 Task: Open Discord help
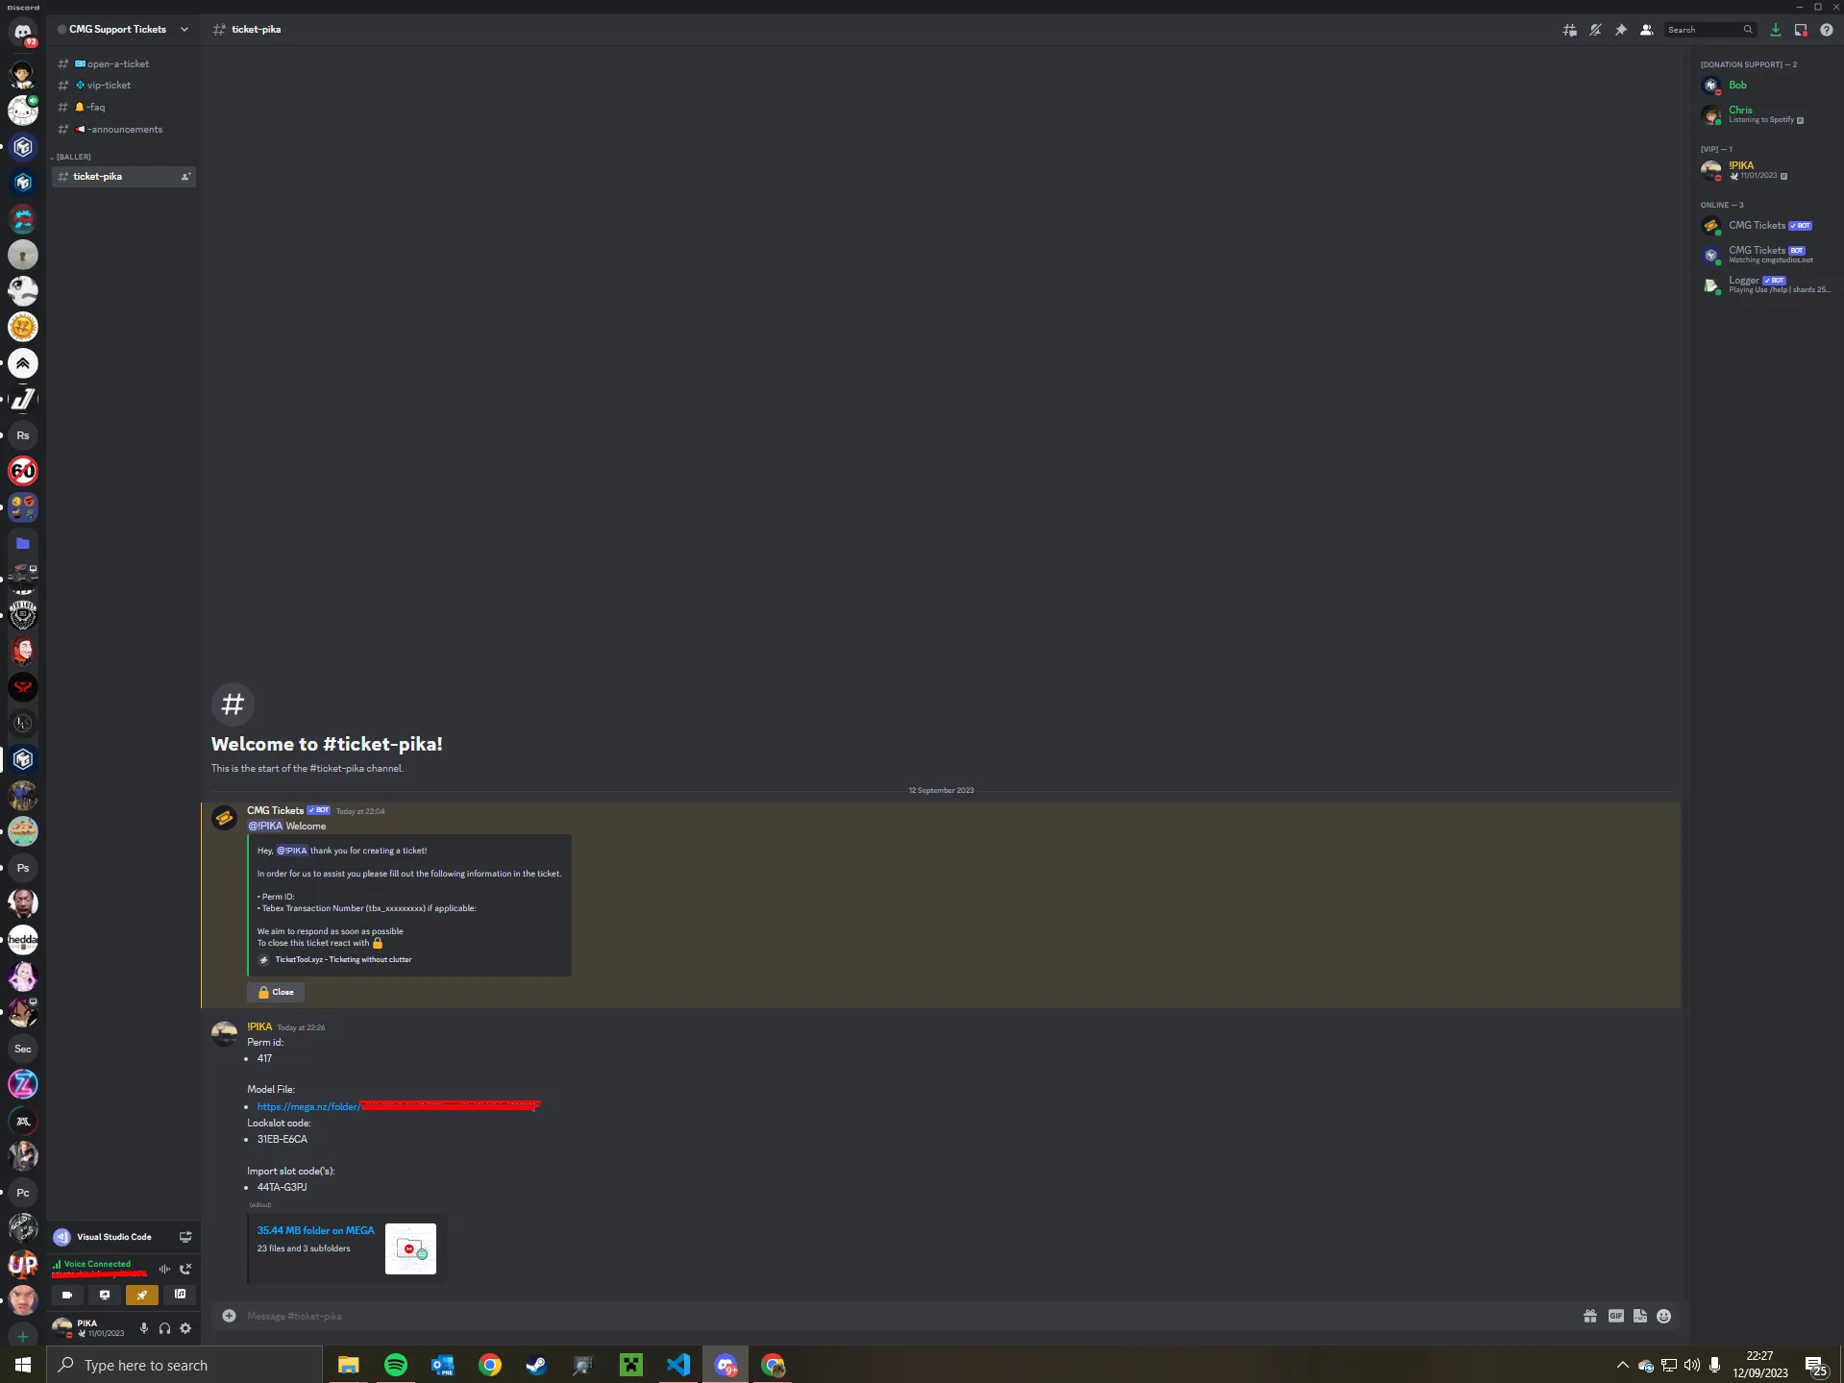[x=1827, y=30]
